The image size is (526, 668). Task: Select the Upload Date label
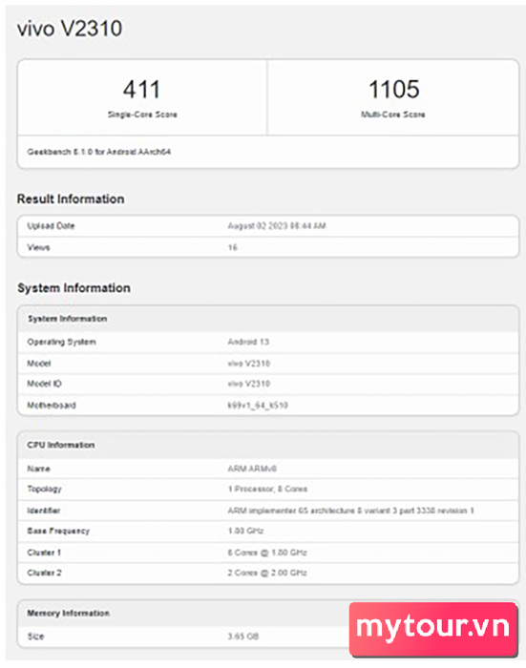click(51, 226)
